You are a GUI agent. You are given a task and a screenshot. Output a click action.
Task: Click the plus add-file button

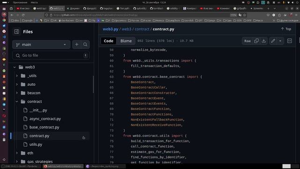[x=77, y=45]
